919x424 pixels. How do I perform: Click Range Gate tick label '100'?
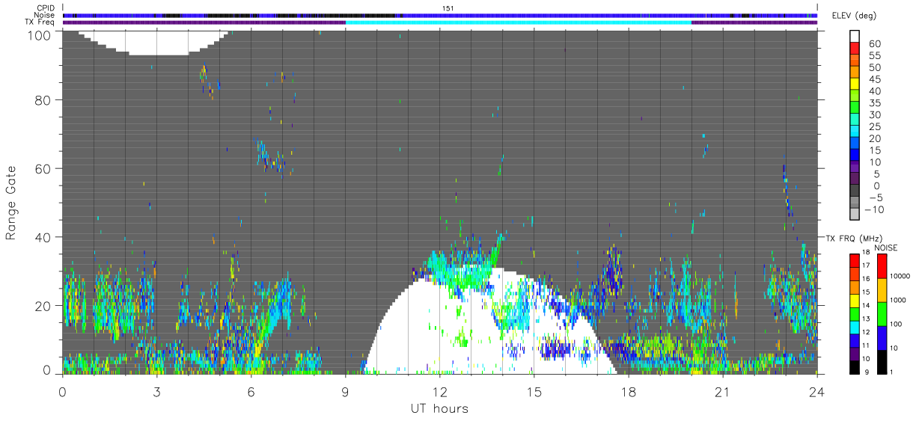40,34
